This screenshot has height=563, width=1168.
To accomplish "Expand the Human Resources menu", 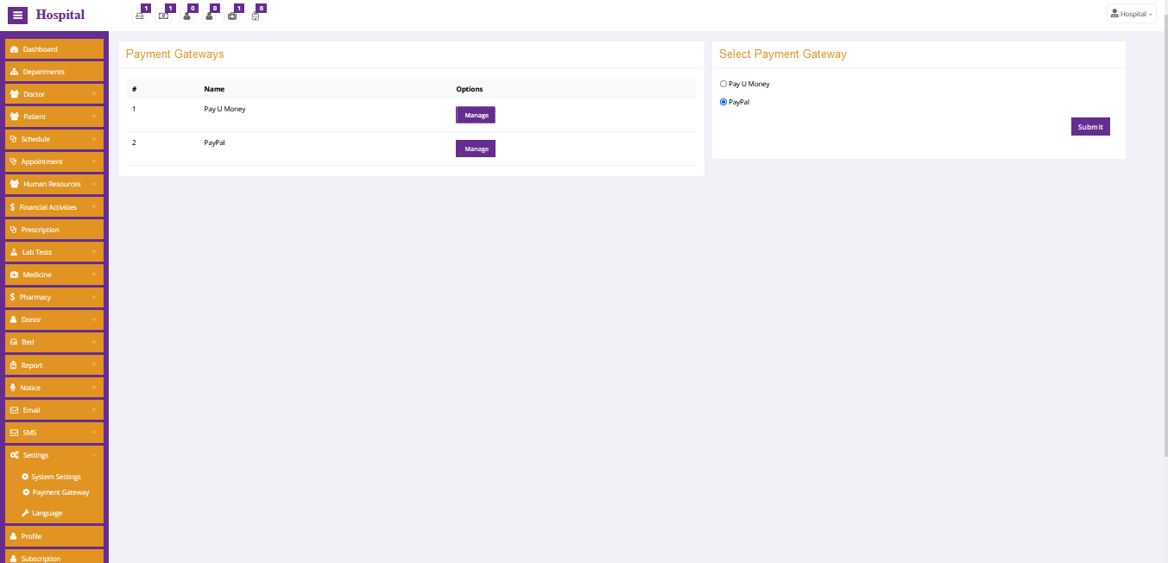I will (x=54, y=184).
